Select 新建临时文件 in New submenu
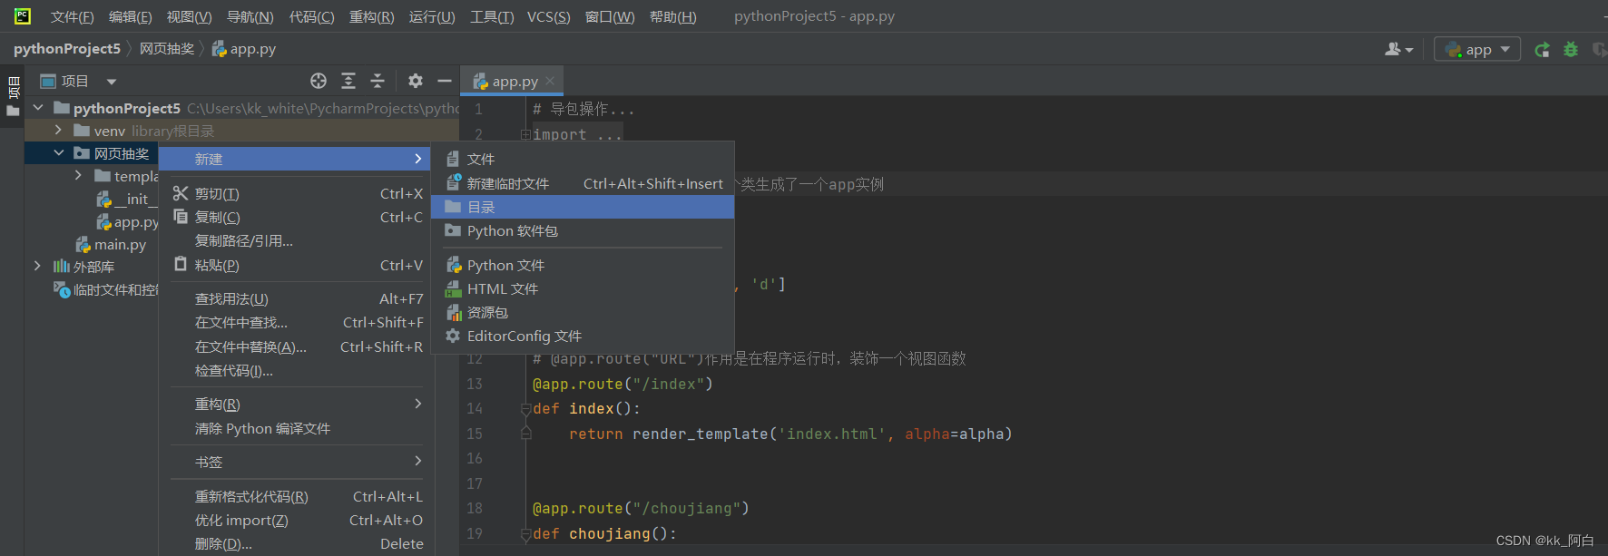1608x556 pixels. [583, 184]
